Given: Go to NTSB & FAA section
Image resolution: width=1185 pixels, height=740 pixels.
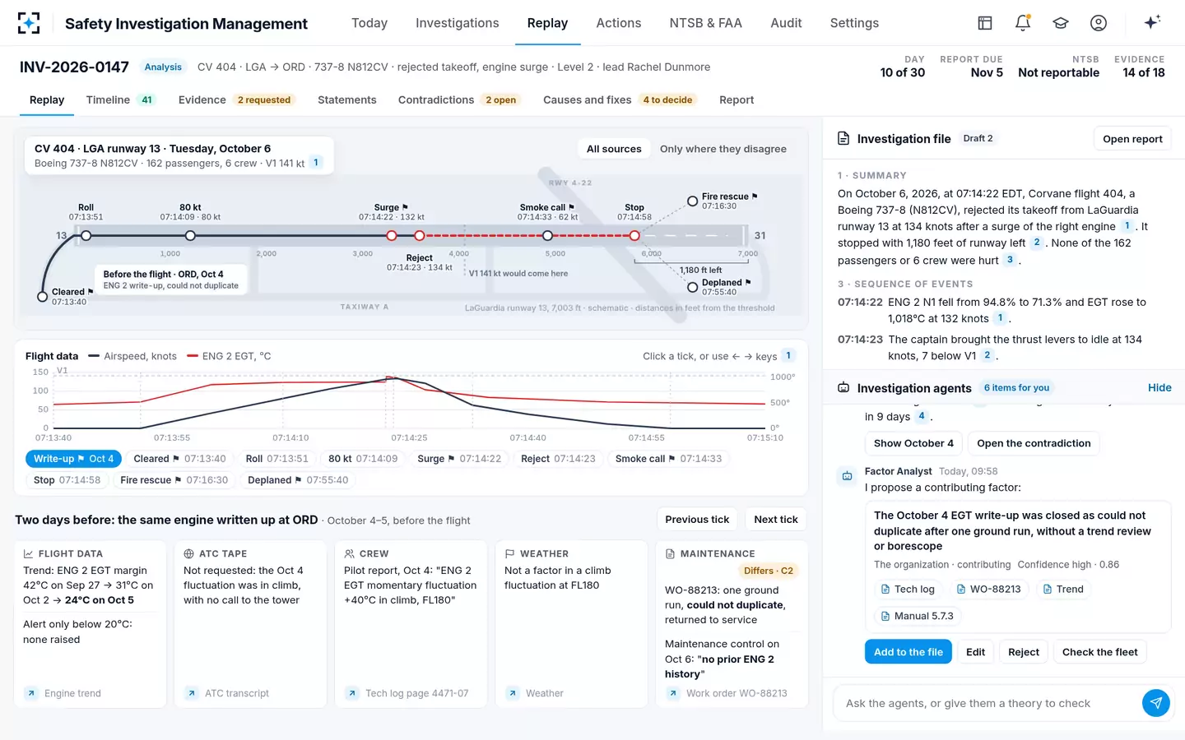Looking at the screenshot, I should click(x=705, y=23).
